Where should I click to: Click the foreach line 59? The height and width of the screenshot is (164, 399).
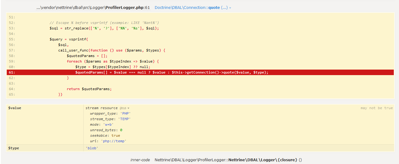(x=113, y=61)
